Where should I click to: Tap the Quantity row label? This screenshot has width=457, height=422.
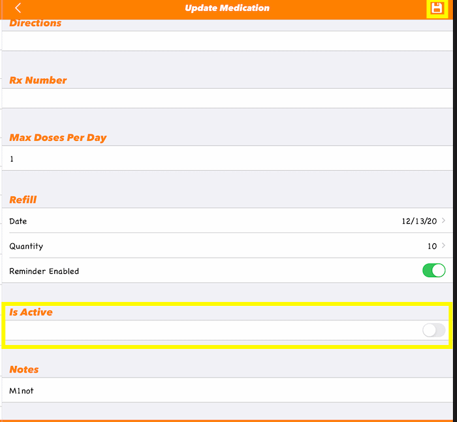(26, 247)
